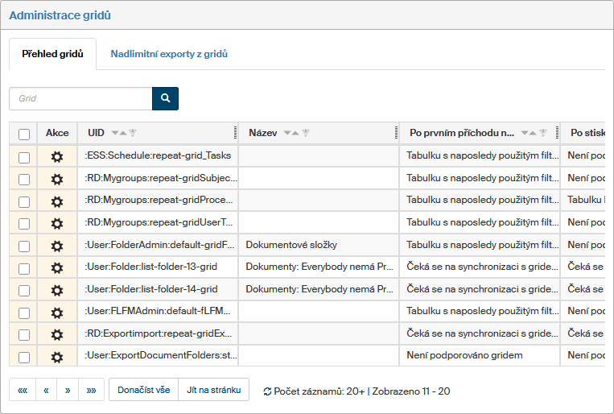
Task: Open the filter icon in UID column
Action: 134,133
